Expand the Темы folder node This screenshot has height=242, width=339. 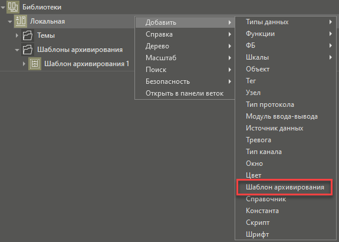(17, 35)
